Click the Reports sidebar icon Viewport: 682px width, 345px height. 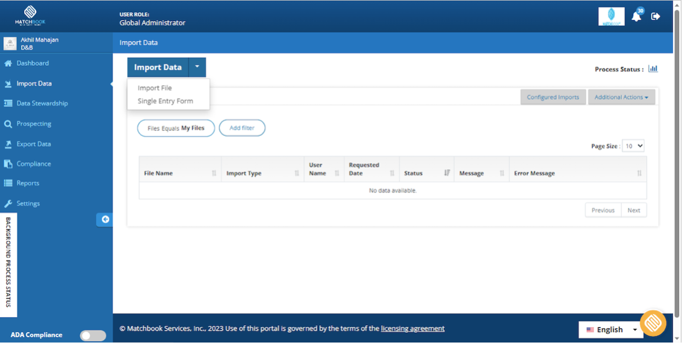pos(8,183)
